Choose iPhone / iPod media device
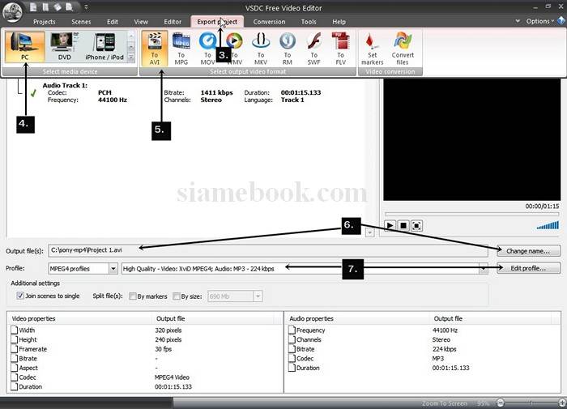 pos(104,47)
